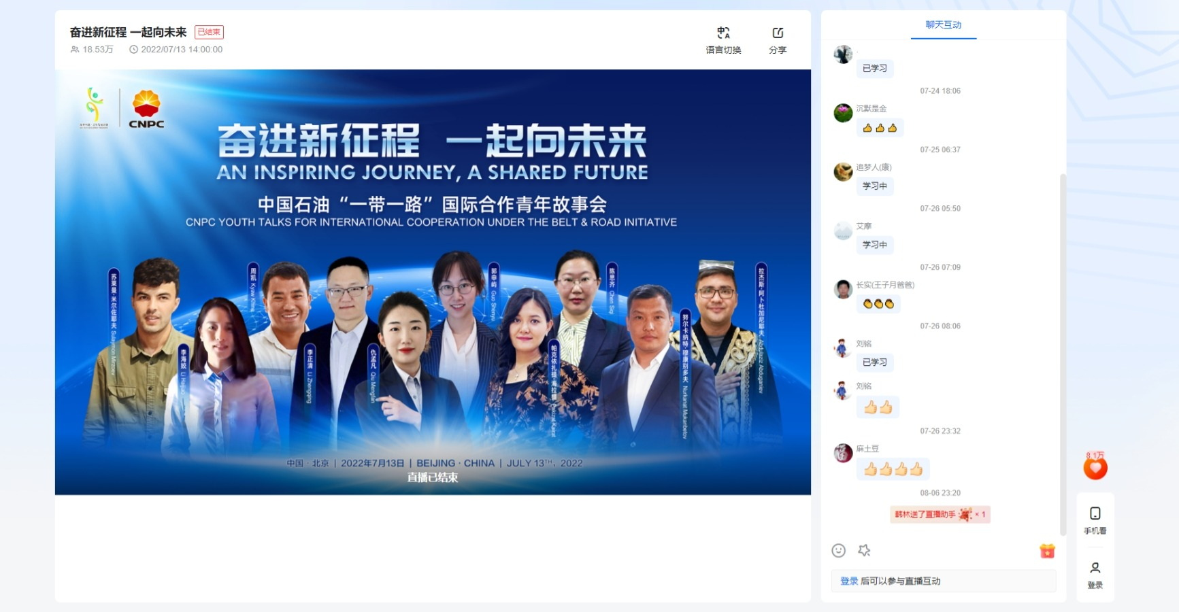Click the 已结束 status badge
Viewport: 1179px width, 612px height.
[209, 32]
